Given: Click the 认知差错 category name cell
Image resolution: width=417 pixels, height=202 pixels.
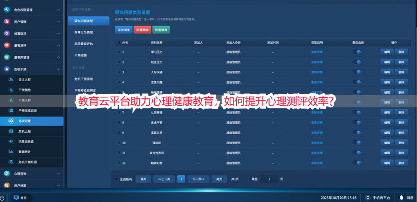Looking at the screenshot, I should pyautogui.click(x=157, y=112).
